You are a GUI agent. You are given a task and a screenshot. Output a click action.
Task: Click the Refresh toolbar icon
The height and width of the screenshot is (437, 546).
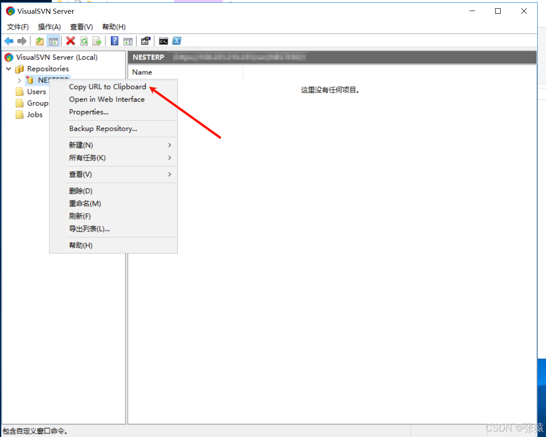coord(84,41)
